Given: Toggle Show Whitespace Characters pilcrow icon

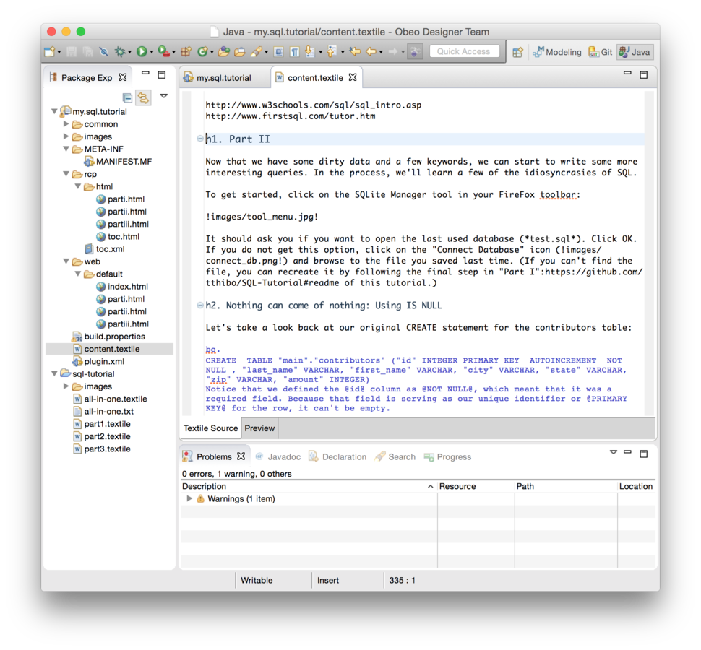Looking at the screenshot, I should pos(295,52).
